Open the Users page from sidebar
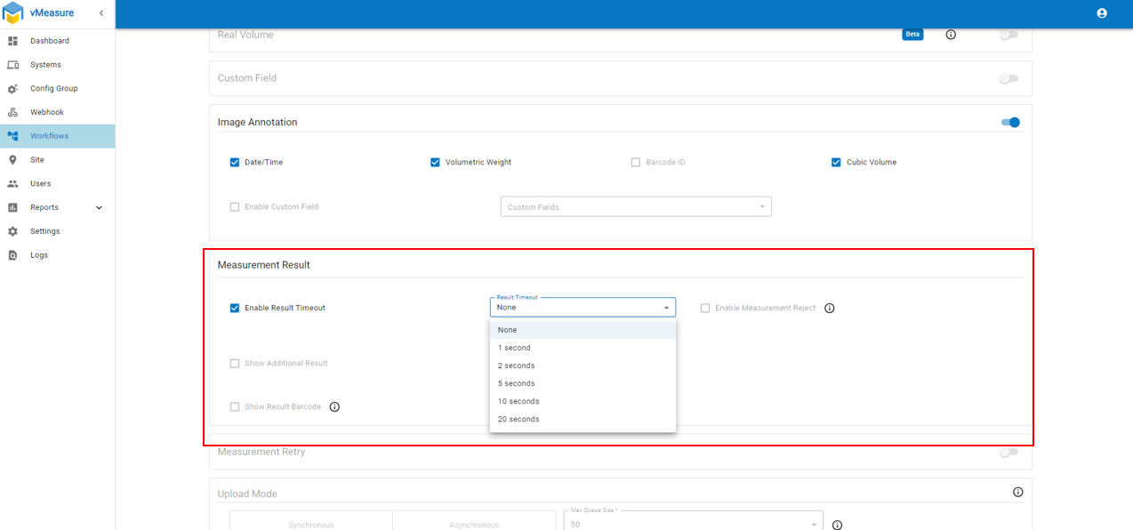 (x=40, y=184)
